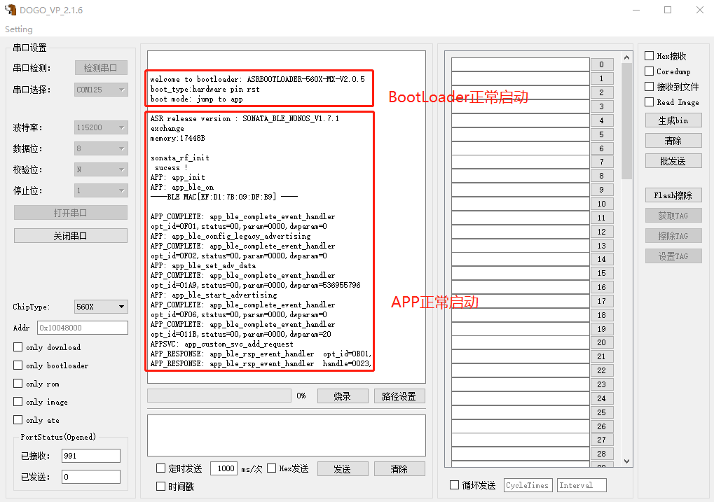Click the DOGO_VP app icon in title bar
Image resolution: width=714 pixels, height=502 pixels.
pos(10,10)
